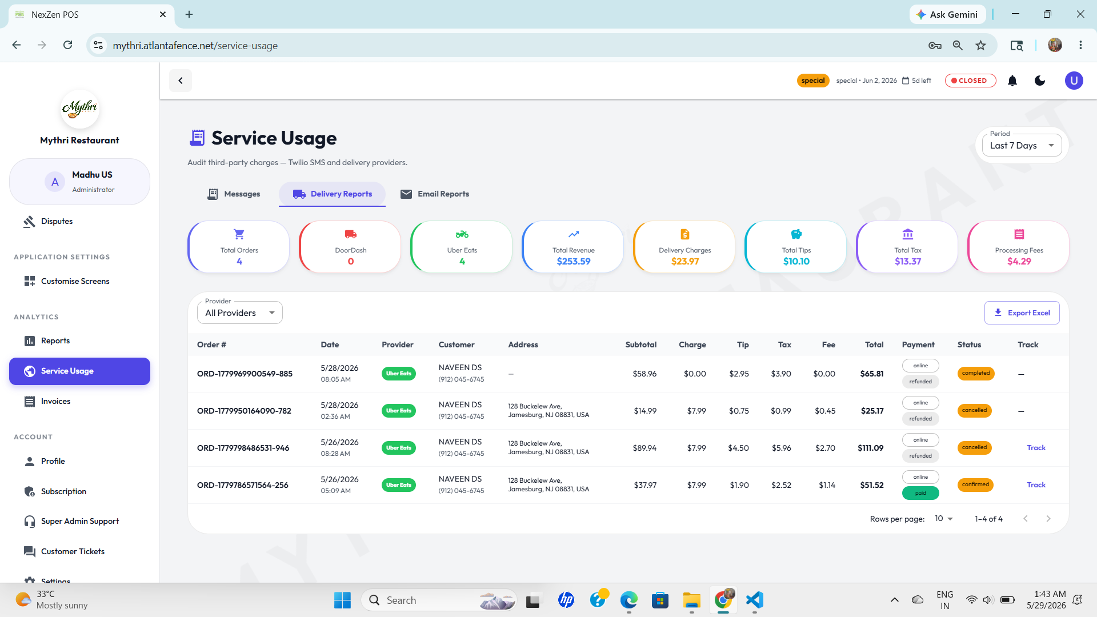Click the Delivery Charges receipt icon
Image resolution: width=1097 pixels, height=617 pixels.
click(684, 234)
